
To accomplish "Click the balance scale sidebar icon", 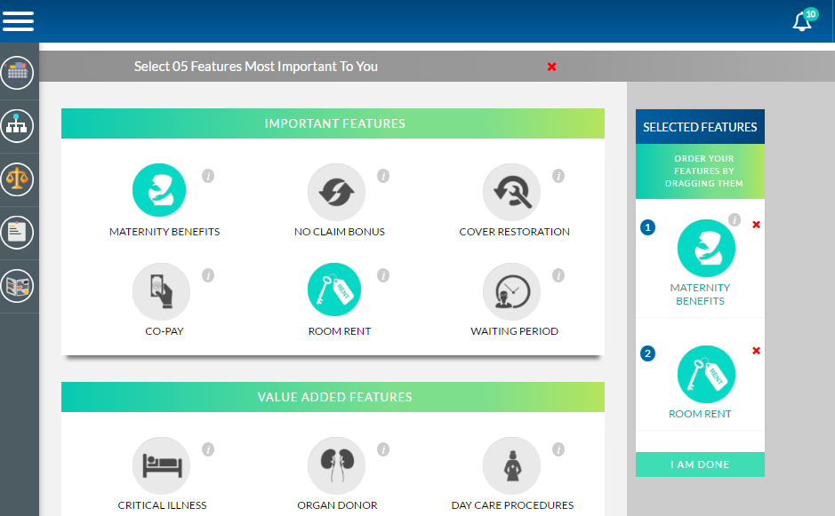I will click(18, 179).
